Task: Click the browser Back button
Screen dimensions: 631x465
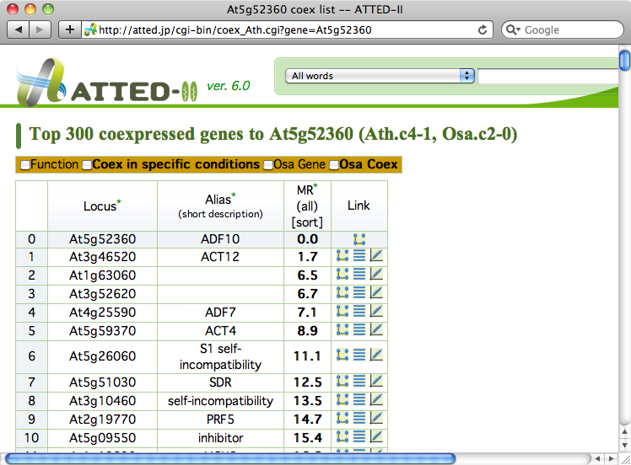Action: click(x=19, y=29)
